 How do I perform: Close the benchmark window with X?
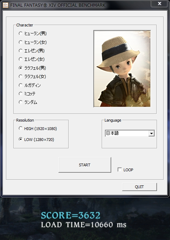[x=159, y=4]
